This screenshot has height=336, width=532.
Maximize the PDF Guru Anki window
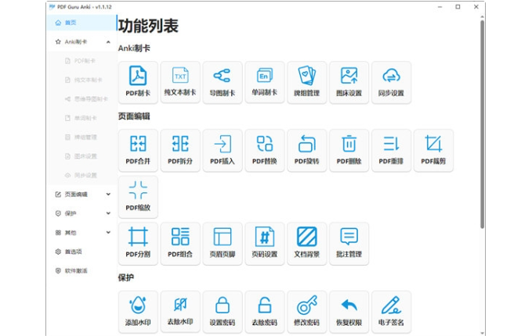pyautogui.click(x=458, y=7)
